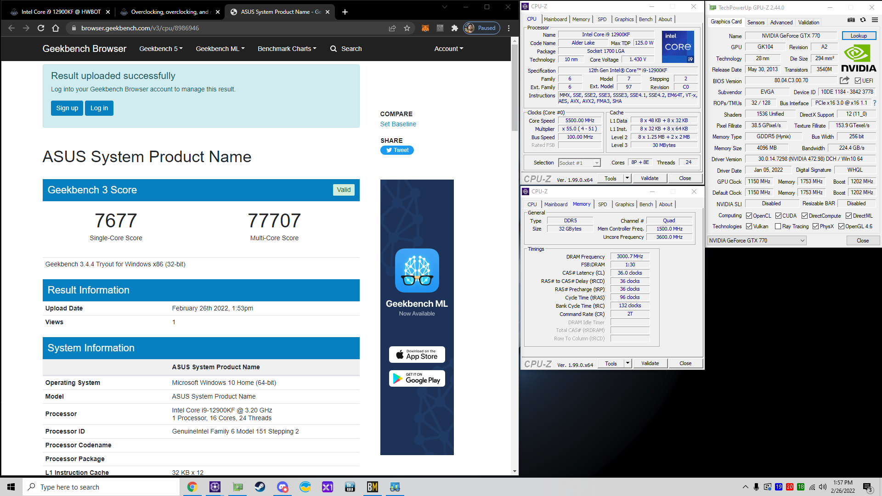The image size is (882, 496).
Task: Open Tools dropdown arrow in upper CPU-Z
Action: (x=627, y=178)
